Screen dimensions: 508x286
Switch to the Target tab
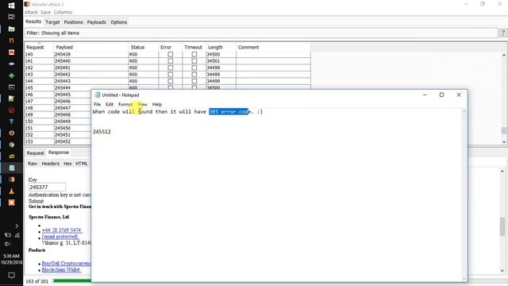(52, 22)
